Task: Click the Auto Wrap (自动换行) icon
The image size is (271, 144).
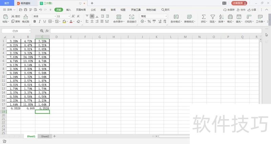Action: click(x=131, y=17)
